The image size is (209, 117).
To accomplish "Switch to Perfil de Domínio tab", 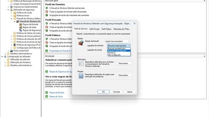I will (x=81, y=29).
